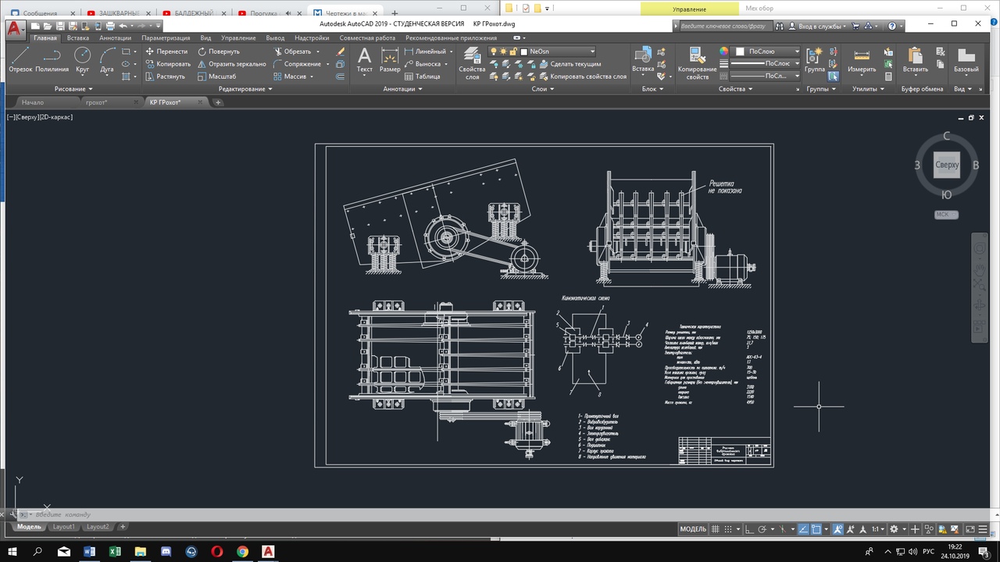1000x562 pixels.
Task: Click the Копирование свойств (Match Properties) icon
Action: (697, 62)
